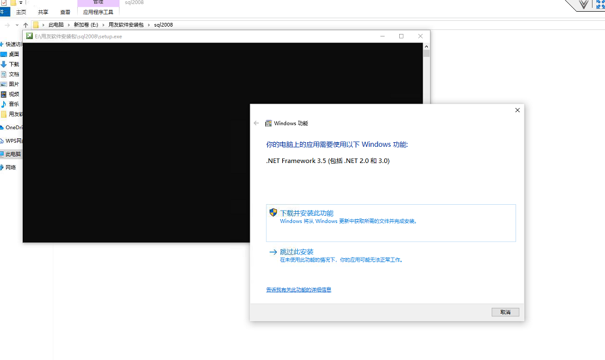Click 此电脑 in the address breadcrumb

click(x=56, y=25)
